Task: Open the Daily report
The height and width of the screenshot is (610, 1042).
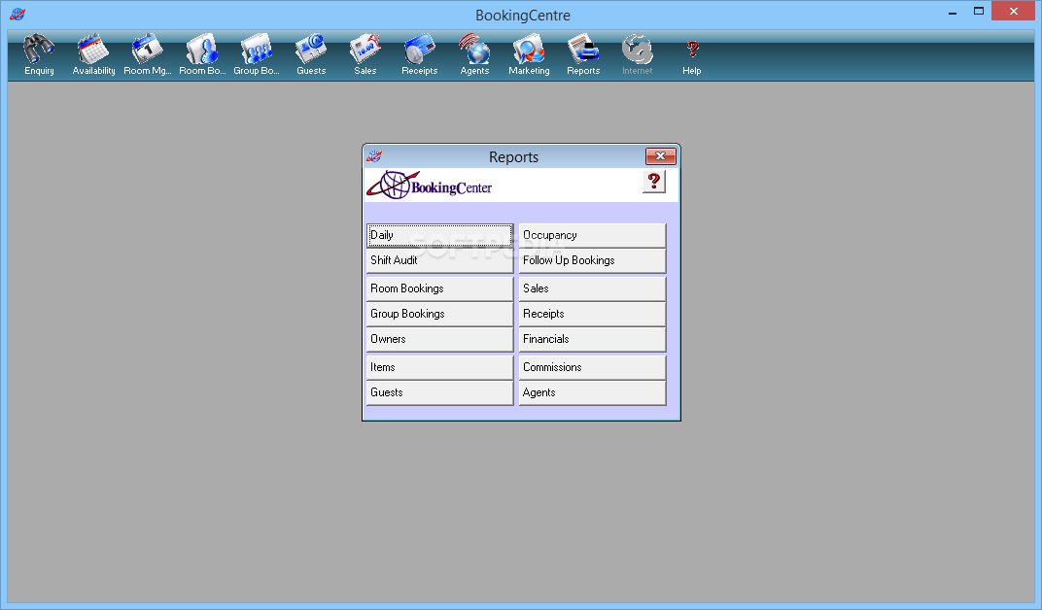Action: [439, 235]
